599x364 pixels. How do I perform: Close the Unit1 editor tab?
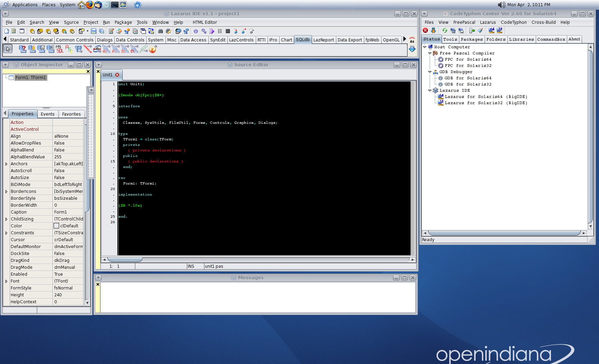pos(117,75)
